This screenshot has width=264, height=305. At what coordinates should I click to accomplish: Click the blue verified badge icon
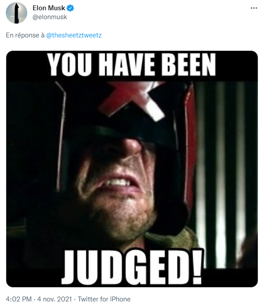[70, 8]
